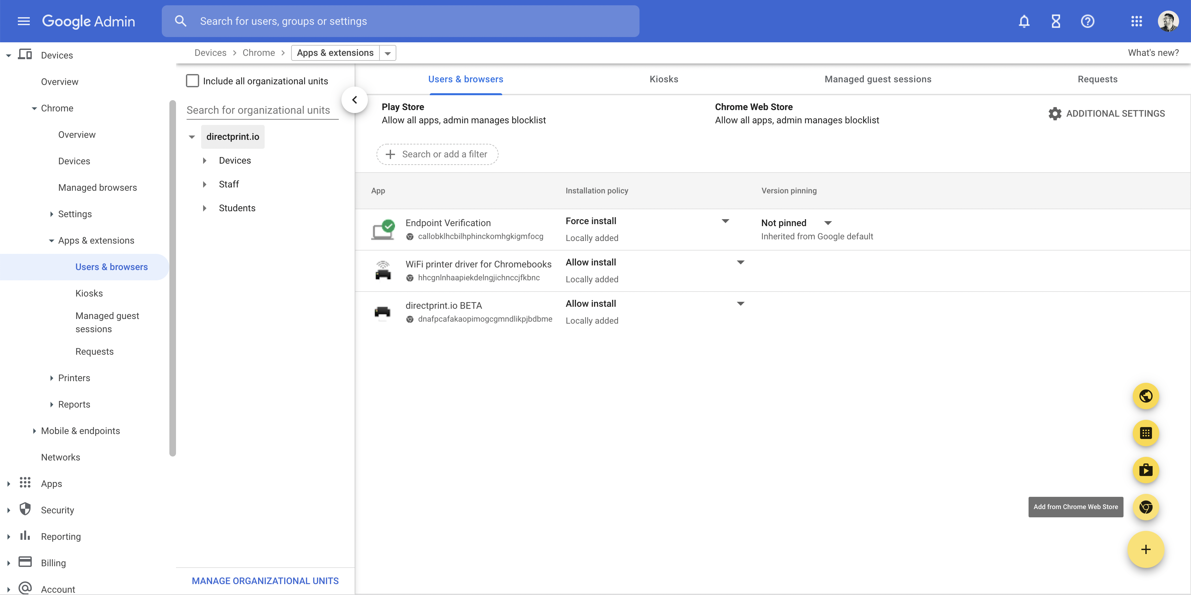Viewport: 1191px width, 595px height.
Task: Click Manage Organizational Units link
Action: point(265,581)
